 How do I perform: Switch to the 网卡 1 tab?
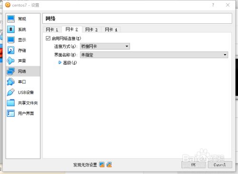click(52, 29)
